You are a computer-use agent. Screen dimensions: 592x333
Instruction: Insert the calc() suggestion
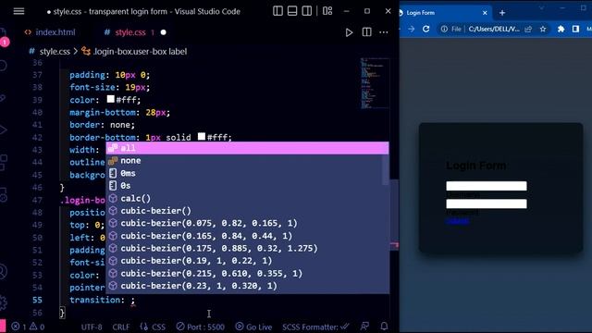click(247, 199)
